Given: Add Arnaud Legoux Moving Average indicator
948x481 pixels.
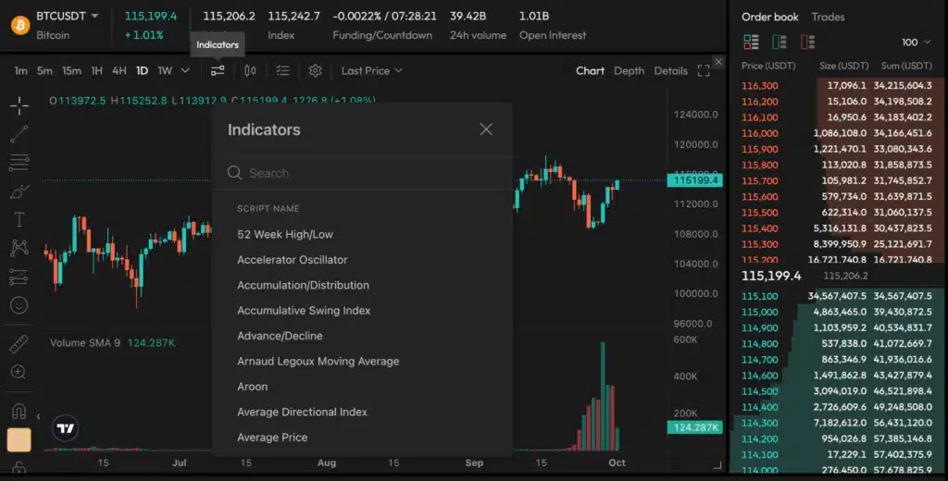Looking at the screenshot, I should pos(318,362).
